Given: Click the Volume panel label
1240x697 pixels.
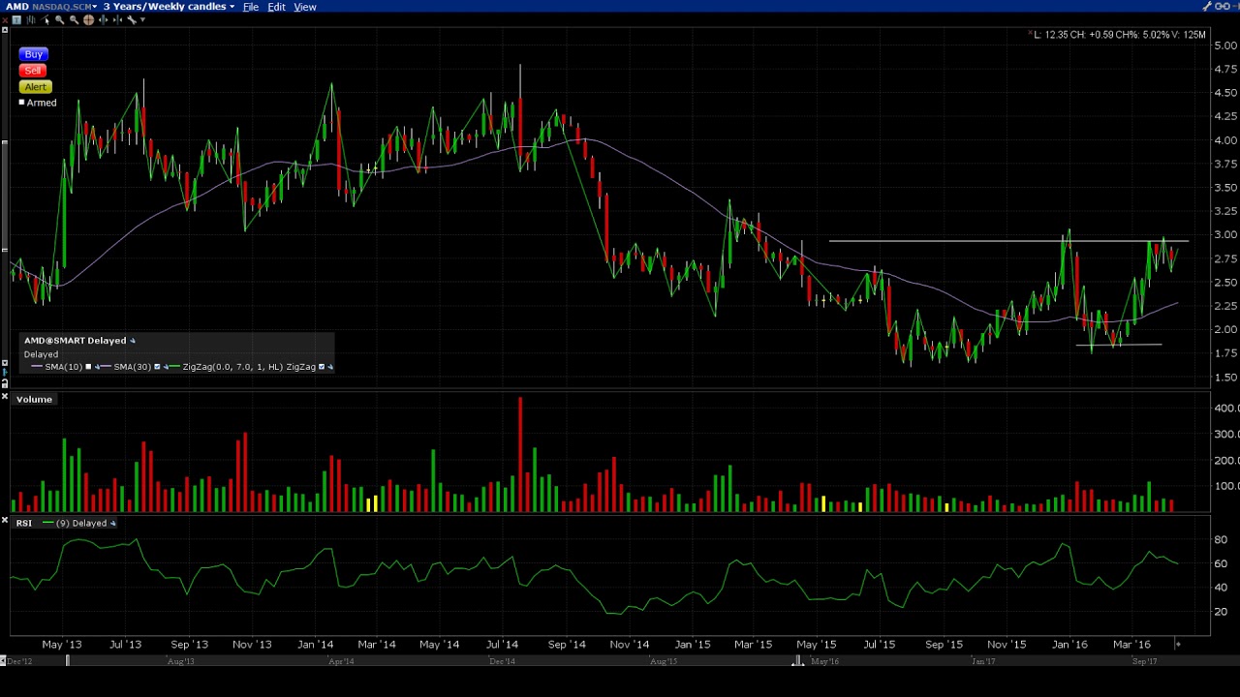Looking at the screenshot, I should (x=34, y=399).
